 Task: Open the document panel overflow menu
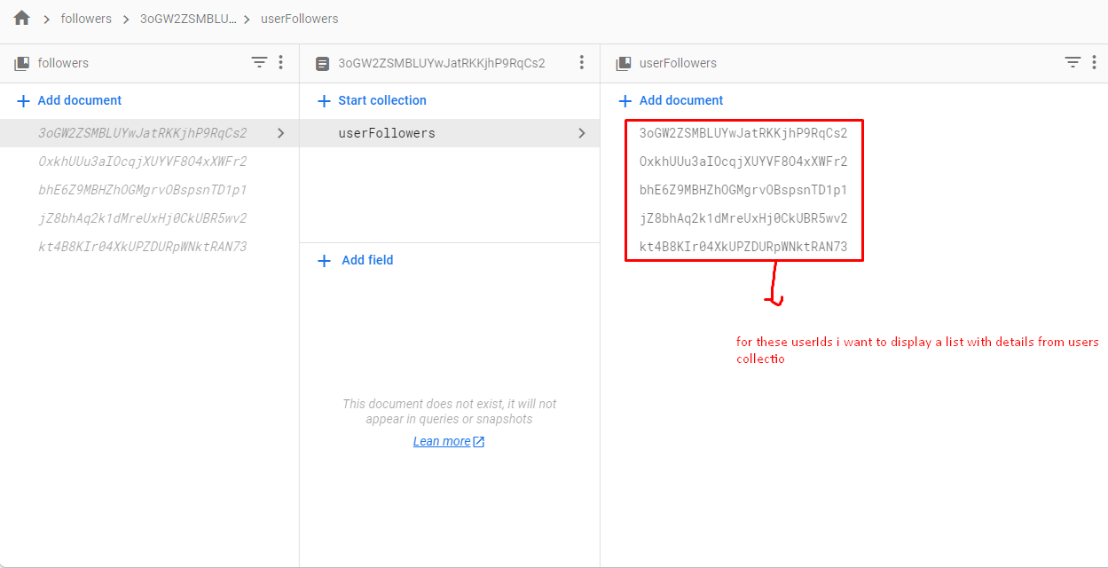[582, 62]
